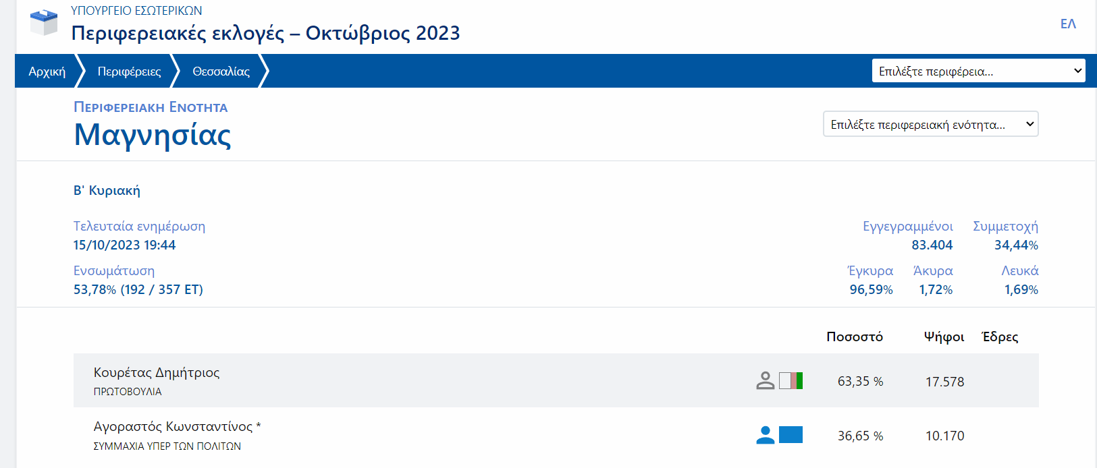The width and height of the screenshot is (1097, 468).
Task: Click the Περιφερειακές εκλογές – Οκτώβριος 2023 title
Action: point(265,33)
